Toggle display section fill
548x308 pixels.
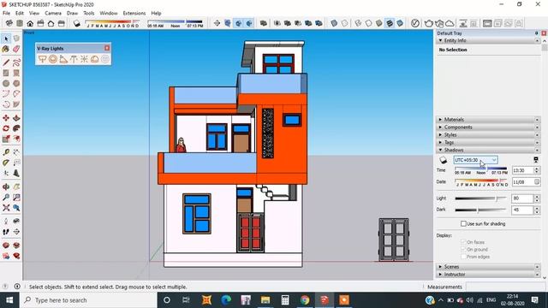(x=249, y=23)
